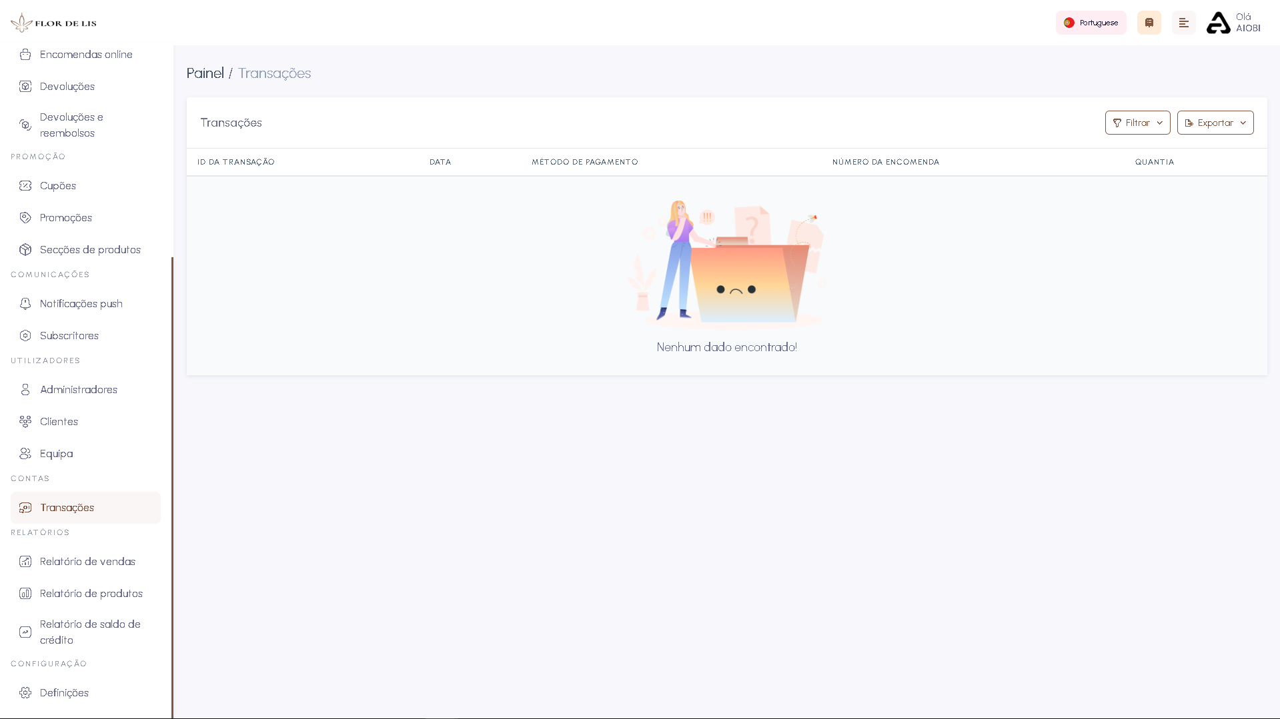This screenshot has width=1280, height=719.
Task: Go to Painel via breadcrumb link
Action: (x=205, y=73)
